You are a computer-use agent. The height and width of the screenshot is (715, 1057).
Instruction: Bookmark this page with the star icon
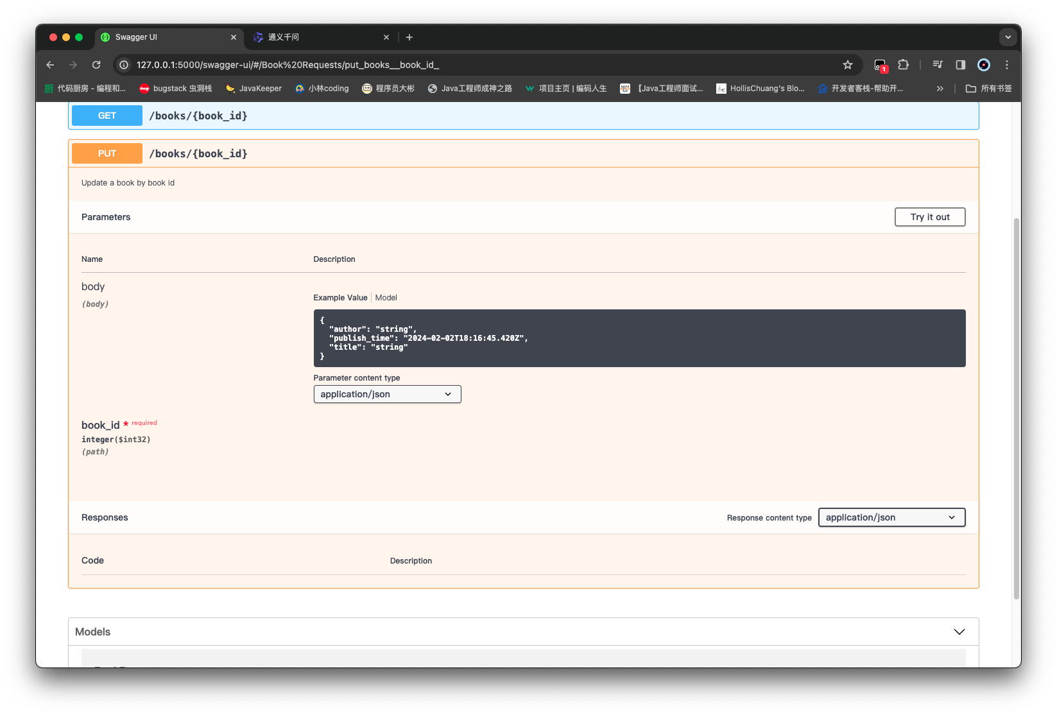848,65
